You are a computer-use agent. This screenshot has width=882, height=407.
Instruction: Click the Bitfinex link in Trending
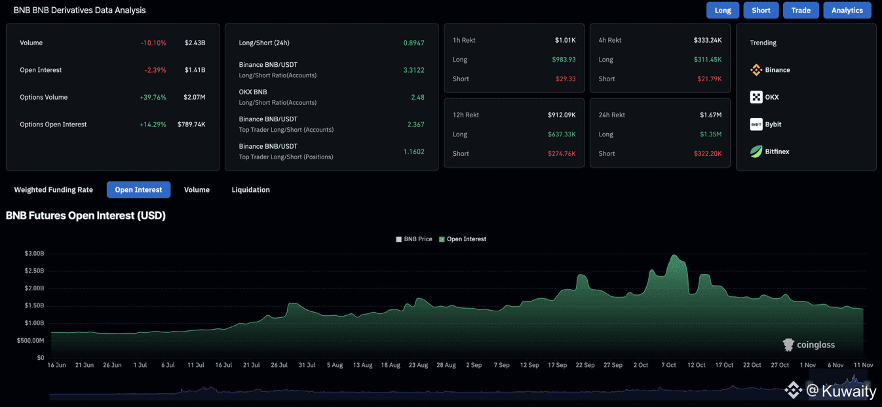point(777,151)
